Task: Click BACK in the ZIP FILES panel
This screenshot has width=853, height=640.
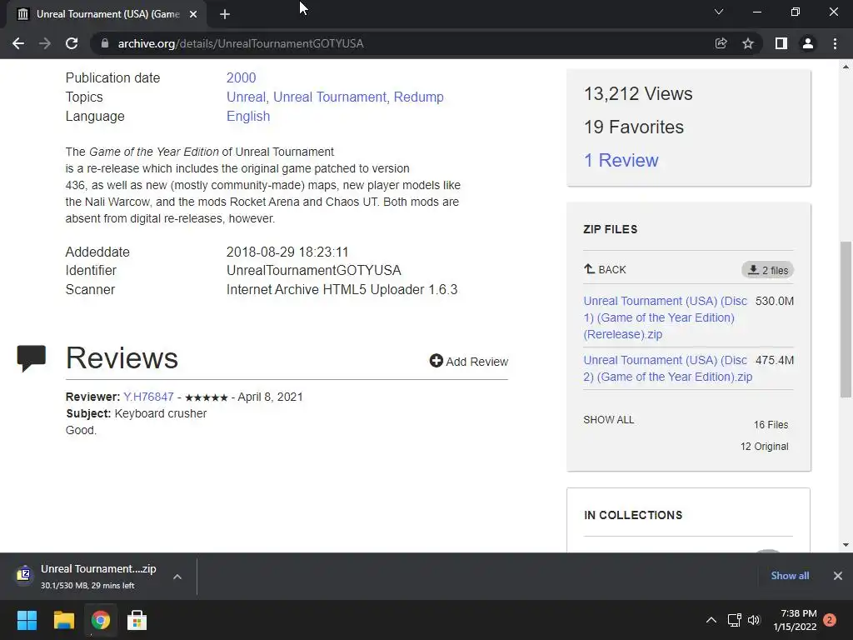Action: 605,269
